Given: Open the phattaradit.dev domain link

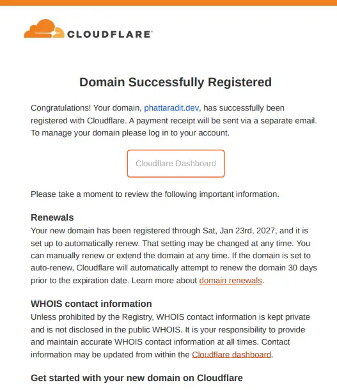Looking at the screenshot, I should [x=171, y=108].
